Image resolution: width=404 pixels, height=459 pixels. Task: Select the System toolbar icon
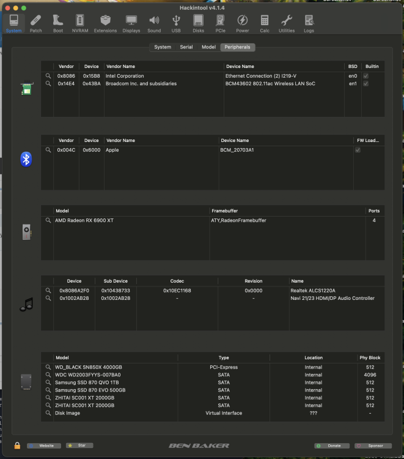13,24
